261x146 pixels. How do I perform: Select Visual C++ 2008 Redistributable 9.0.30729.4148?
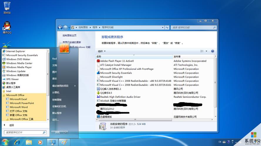click(134, 81)
